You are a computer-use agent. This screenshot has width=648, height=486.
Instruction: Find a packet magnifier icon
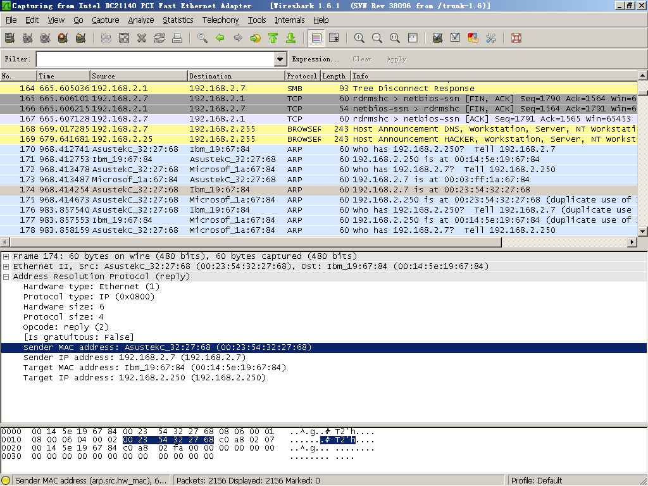[202, 39]
